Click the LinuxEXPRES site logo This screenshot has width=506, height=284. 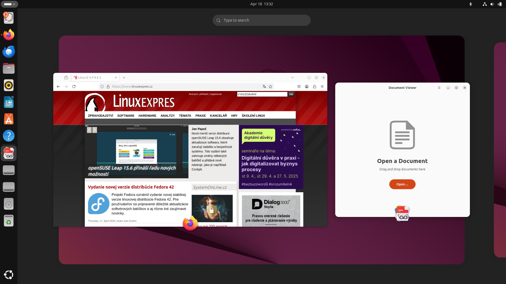[x=130, y=102]
